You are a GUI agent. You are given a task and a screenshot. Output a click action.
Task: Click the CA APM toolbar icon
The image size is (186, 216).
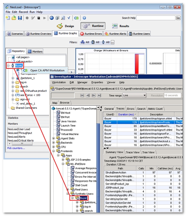(x=76, y=18)
